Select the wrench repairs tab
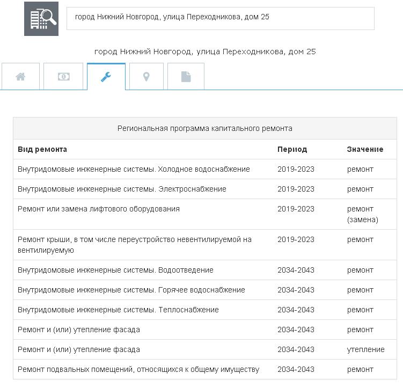403x388 pixels. point(106,77)
